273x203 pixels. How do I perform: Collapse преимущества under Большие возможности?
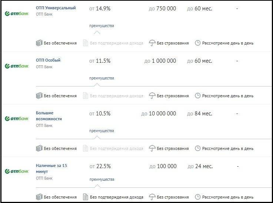click(101, 131)
